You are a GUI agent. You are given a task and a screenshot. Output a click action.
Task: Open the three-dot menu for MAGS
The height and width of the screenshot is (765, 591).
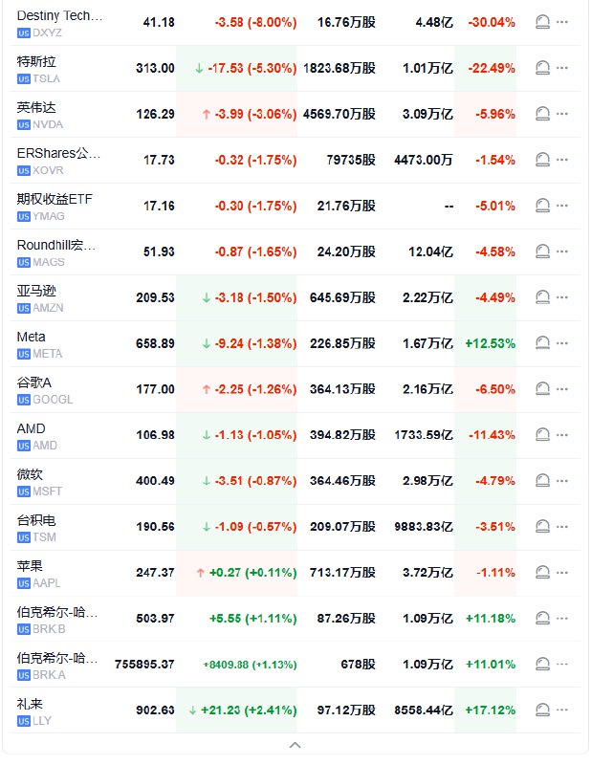(562, 251)
